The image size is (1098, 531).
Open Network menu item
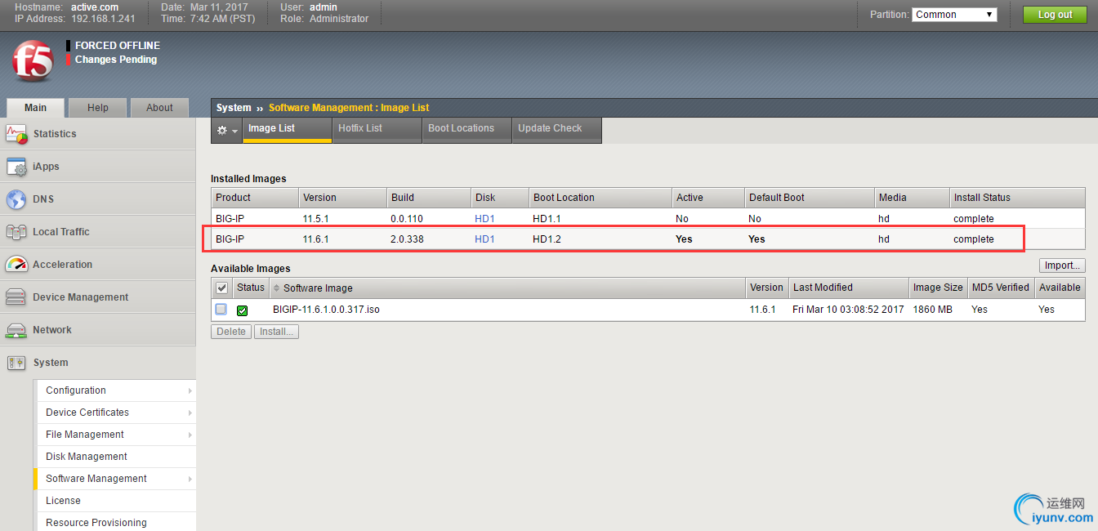click(x=98, y=330)
